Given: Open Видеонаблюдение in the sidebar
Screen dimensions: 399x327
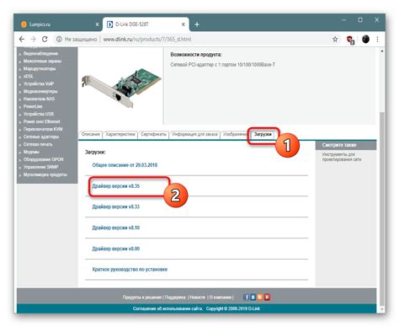Looking at the screenshot, I should (40, 53).
